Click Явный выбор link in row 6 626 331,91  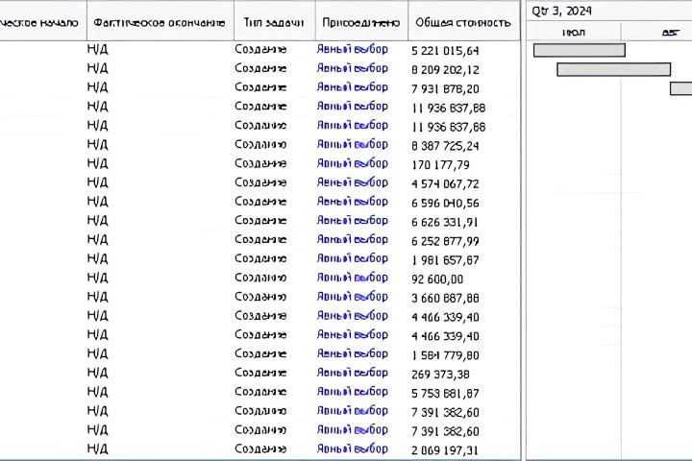[x=352, y=221]
